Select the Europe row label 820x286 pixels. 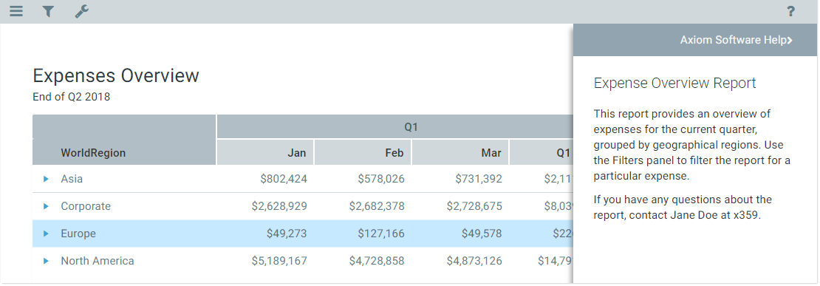[78, 234]
